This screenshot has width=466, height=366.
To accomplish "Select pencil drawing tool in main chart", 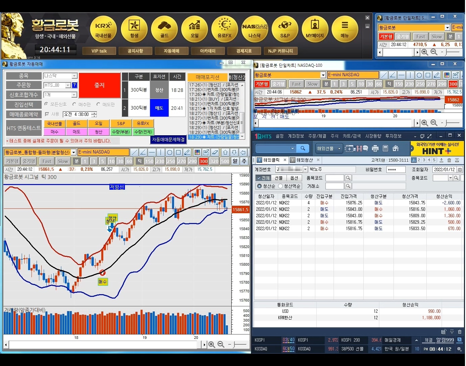I will [x=187, y=152].
